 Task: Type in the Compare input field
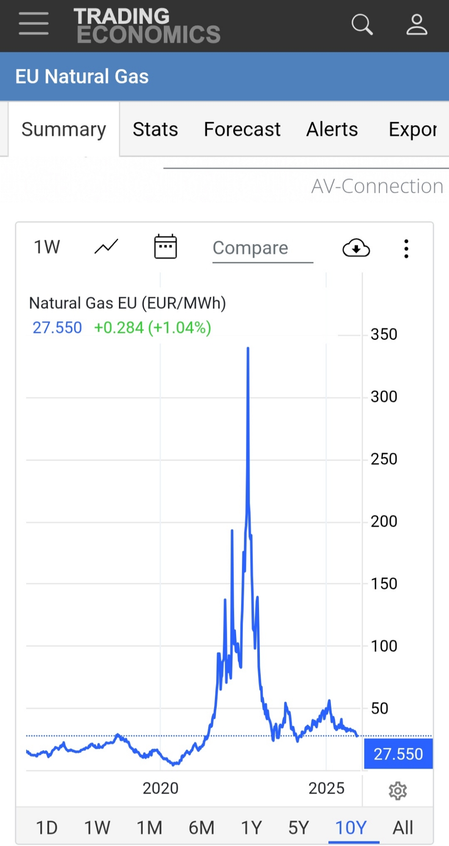point(262,248)
